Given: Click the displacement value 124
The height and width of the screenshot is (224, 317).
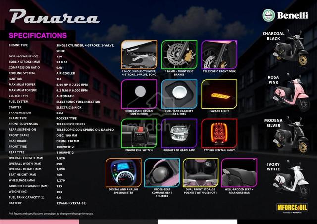Looking at the screenshot, I should 59,56.
